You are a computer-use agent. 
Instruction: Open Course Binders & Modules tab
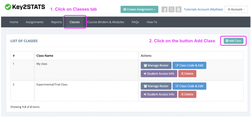click(x=106, y=22)
